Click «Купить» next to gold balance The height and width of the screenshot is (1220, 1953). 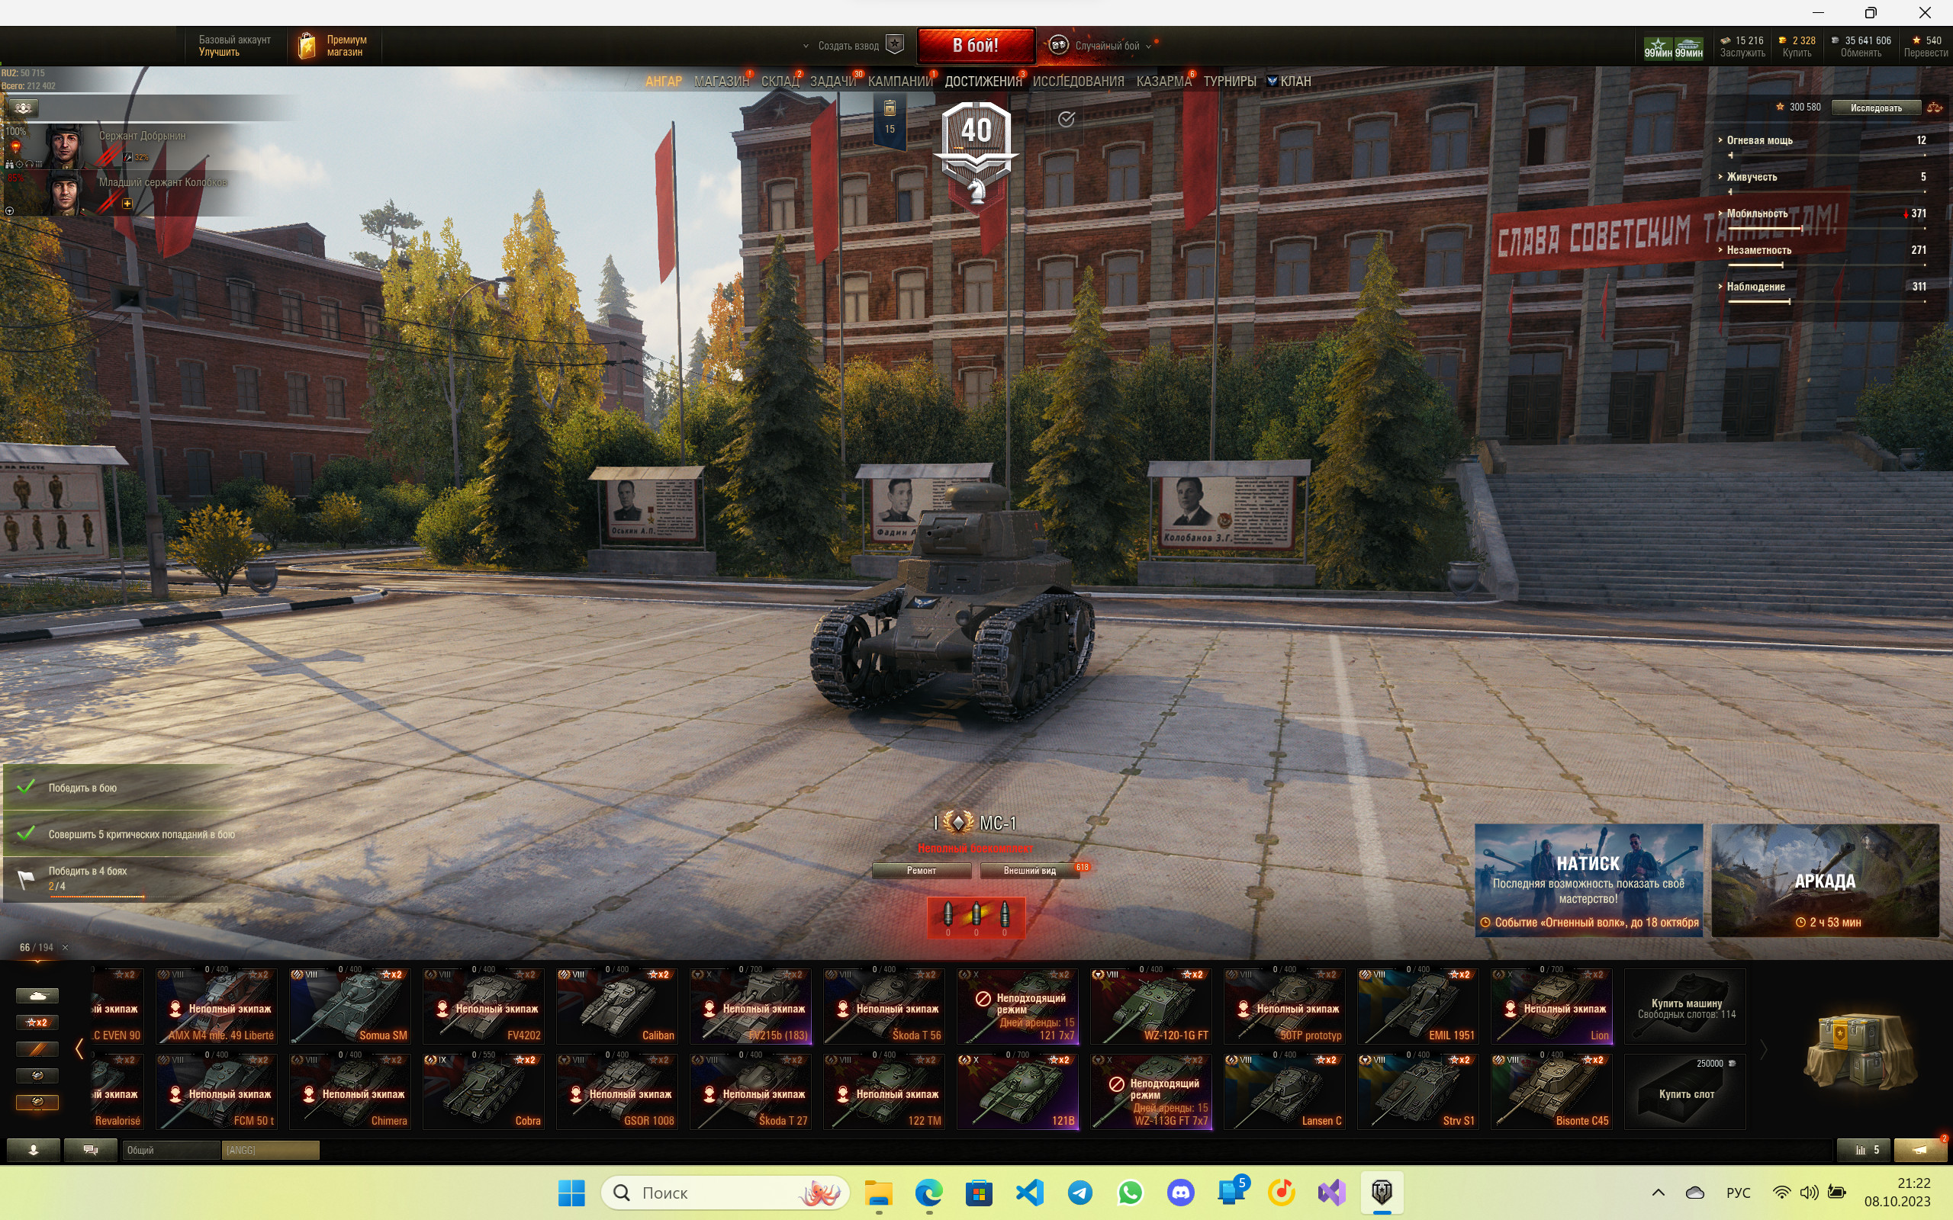1797,53
